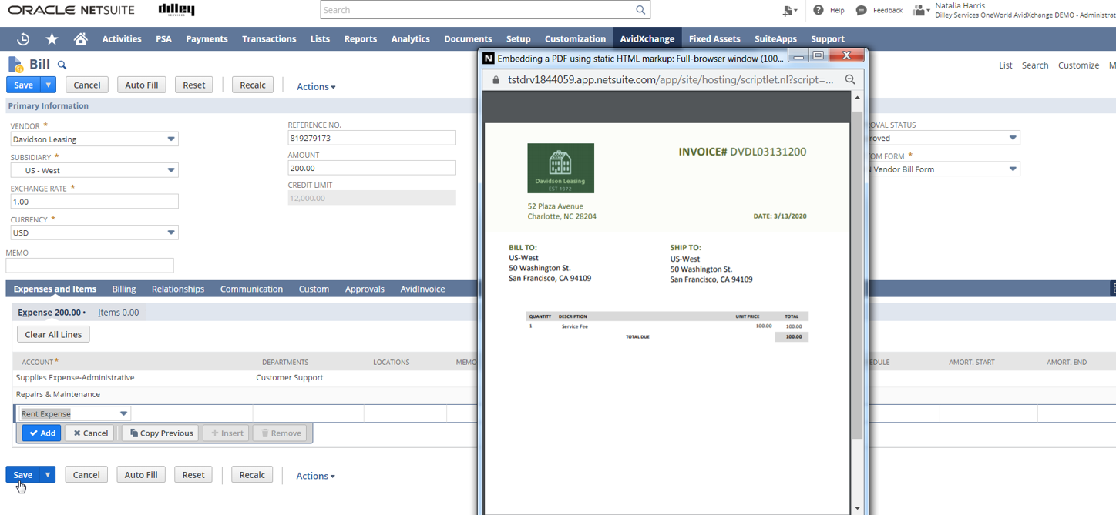This screenshot has height=515, width=1116.
Task: Switch to the Billing tab
Action: (123, 289)
